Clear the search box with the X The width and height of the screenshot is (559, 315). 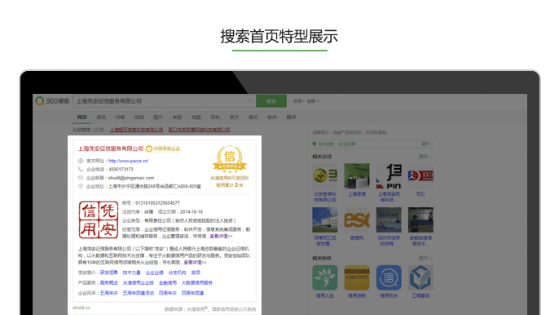(x=250, y=101)
